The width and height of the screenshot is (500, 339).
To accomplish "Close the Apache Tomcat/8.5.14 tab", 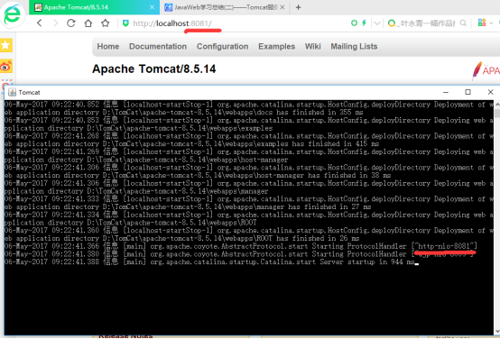I will [153, 7].
